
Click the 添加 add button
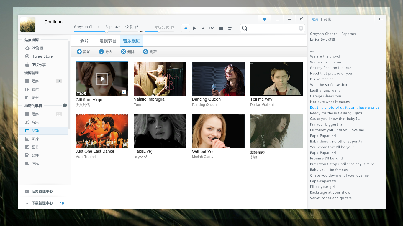point(83,52)
